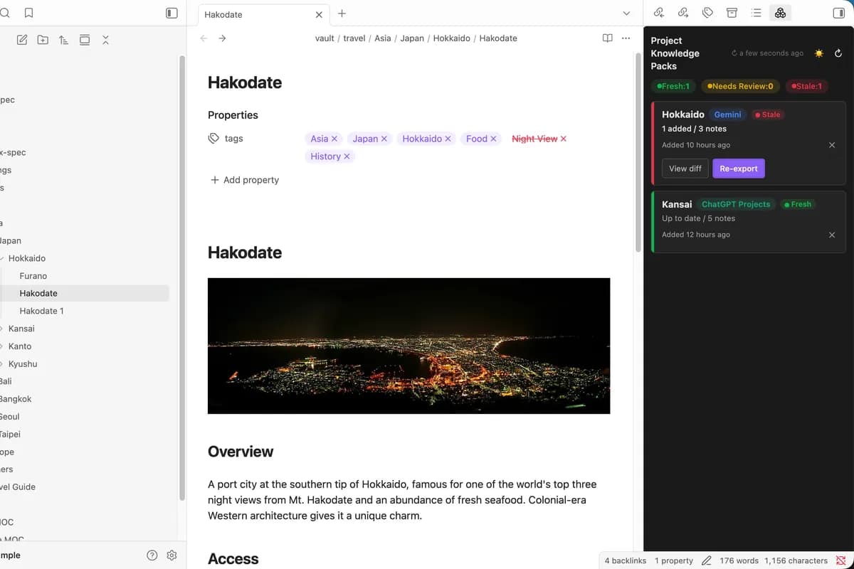Go to Japan in breadcrumb
The height and width of the screenshot is (569, 854).
pyautogui.click(x=412, y=38)
